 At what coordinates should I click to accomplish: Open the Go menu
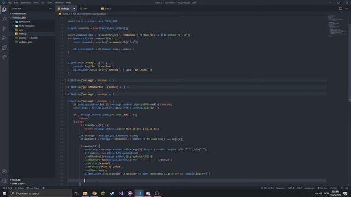[43, 3]
